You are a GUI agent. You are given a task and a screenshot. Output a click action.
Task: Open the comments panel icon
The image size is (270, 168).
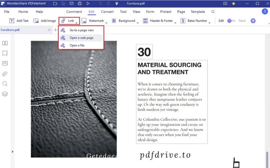(x=5, y=64)
